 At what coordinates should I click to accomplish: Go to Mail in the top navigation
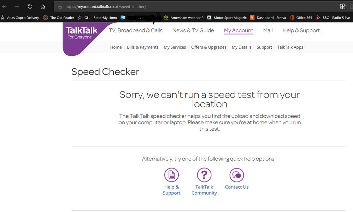pyautogui.click(x=268, y=30)
